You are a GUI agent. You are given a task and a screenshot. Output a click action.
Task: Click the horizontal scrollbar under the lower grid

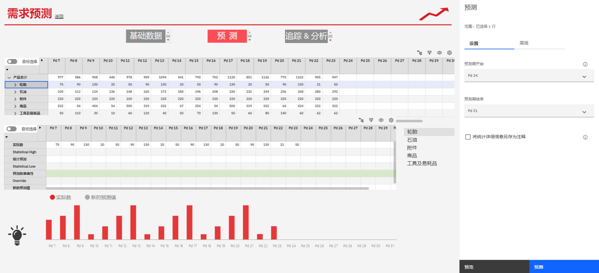[x=207, y=188]
